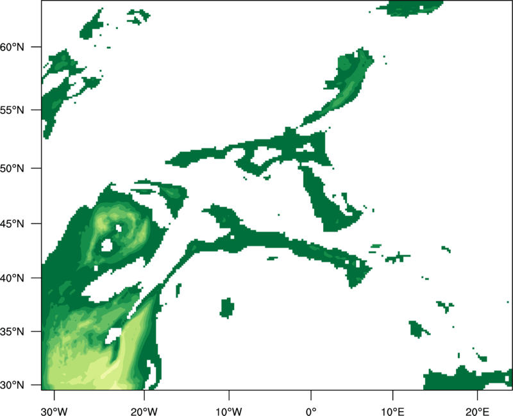The width and height of the screenshot is (513, 416).
Task: Click the 0° longitude label
Action: tap(311, 412)
